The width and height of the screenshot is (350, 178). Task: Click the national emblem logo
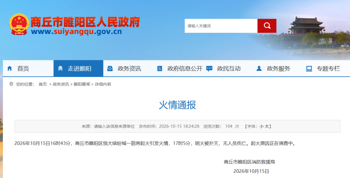[19, 24]
